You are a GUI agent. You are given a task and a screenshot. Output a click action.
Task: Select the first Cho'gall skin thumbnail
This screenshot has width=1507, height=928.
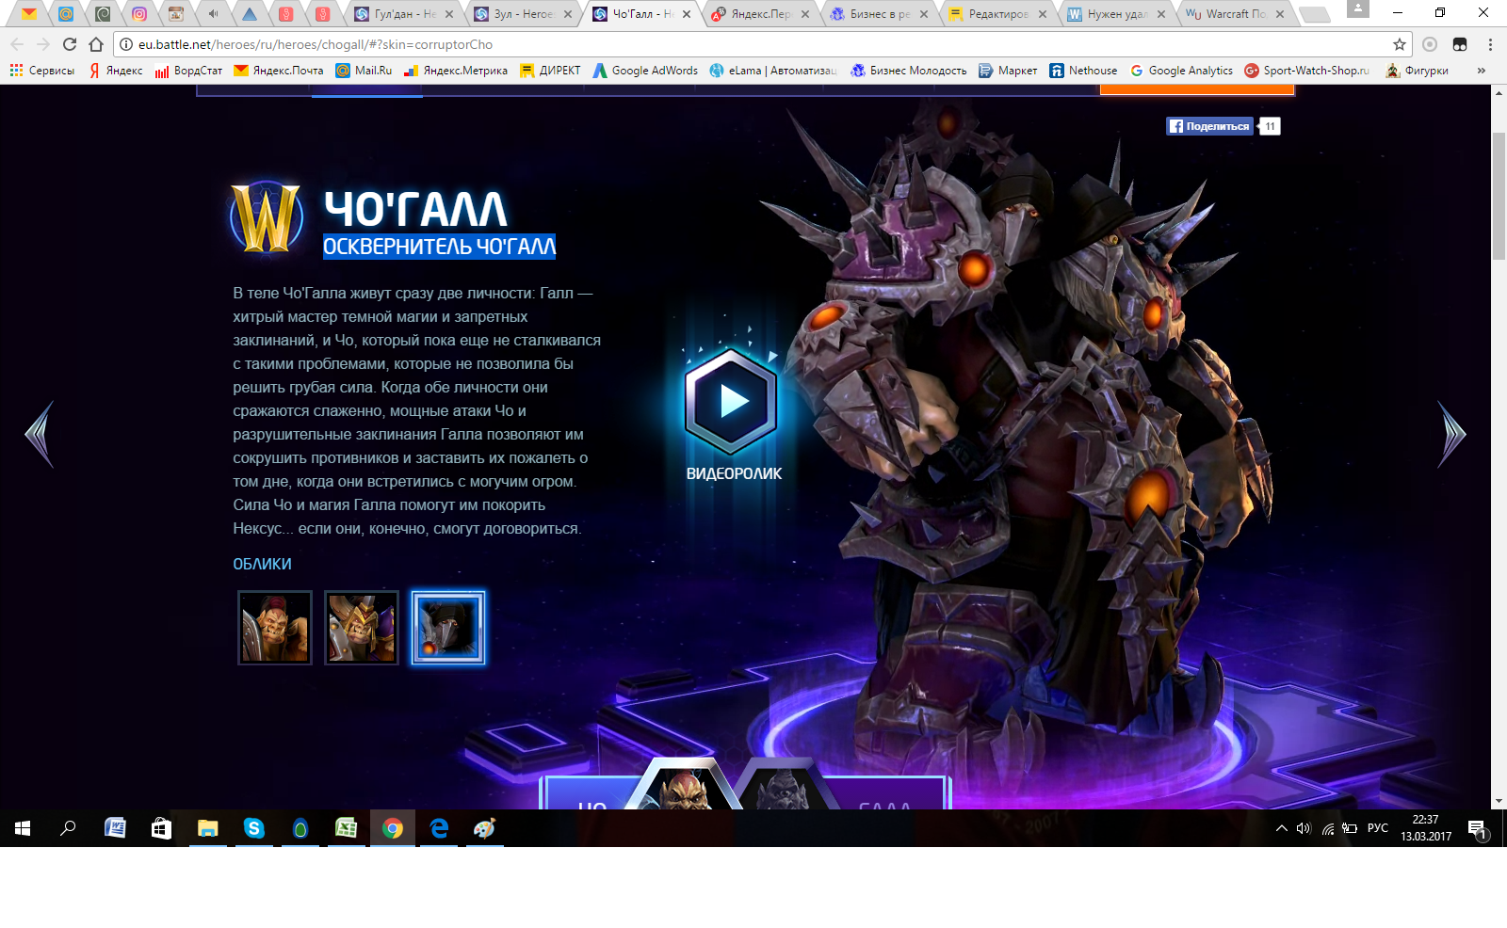(x=275, y=628)
